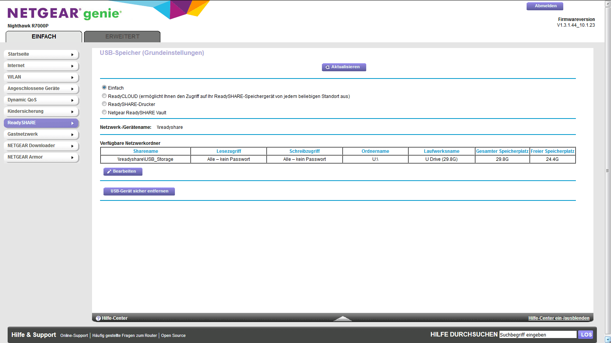
Task: Focus the Suchbegriff eingeben search field
Action: tap(538, 335)
